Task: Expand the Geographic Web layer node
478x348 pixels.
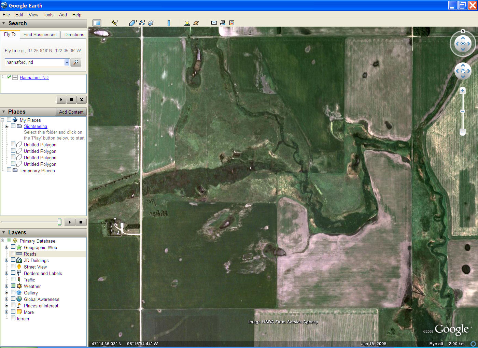Action: point(6,247)
